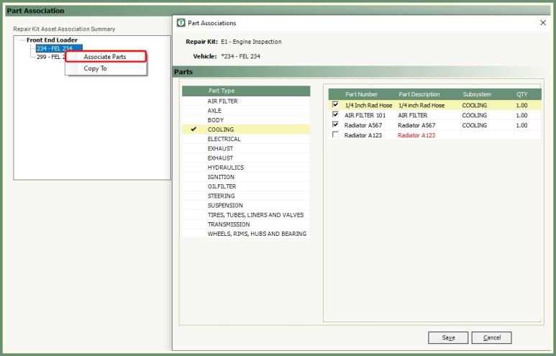Click the Subsystem column header

click(x=477, y=94)
